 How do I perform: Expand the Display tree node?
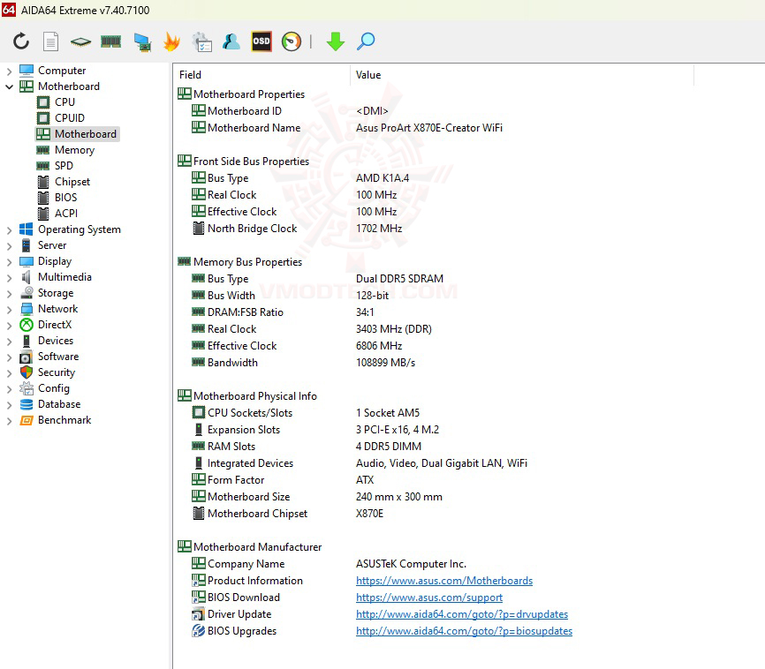[9, 262]
